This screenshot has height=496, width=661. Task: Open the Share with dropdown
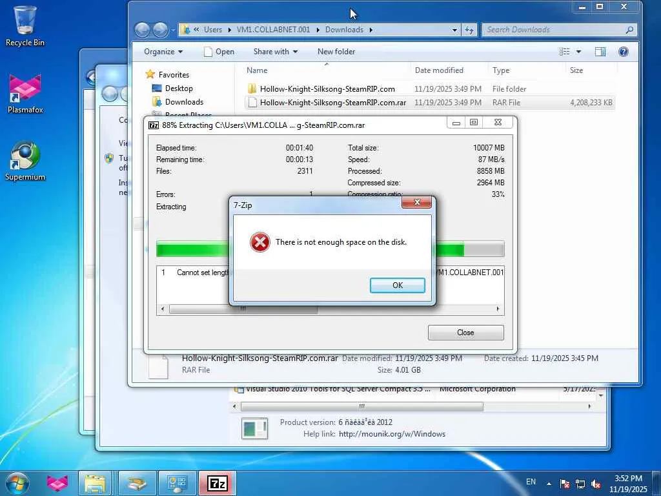point(275,52)
